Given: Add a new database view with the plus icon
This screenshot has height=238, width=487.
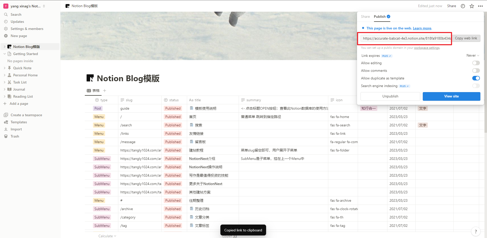Looking at the screenshot, I should coord(105,91).
